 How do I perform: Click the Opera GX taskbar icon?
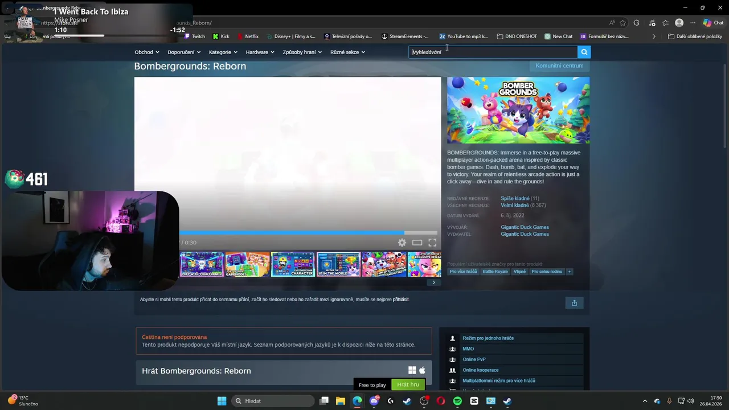click(x=440, y=401)
